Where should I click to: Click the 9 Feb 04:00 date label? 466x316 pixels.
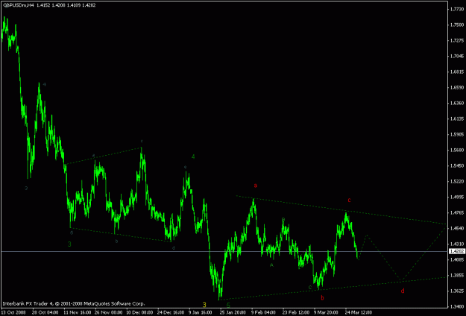click(x=264, y=312)
